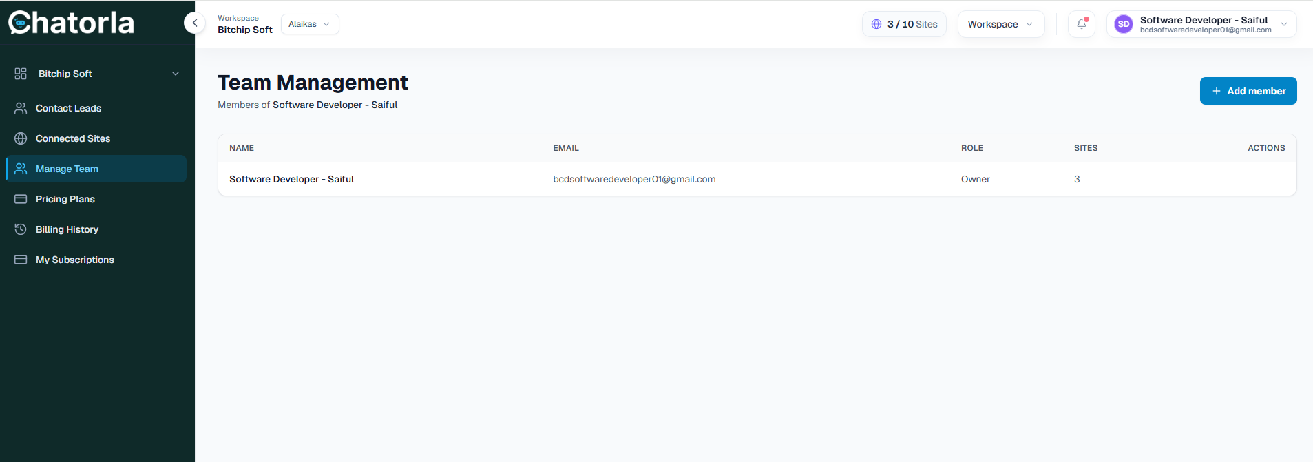Go to Manage Team in sidebar
The width and height of the screenshot is (1313, 462).
coord(96,169)
